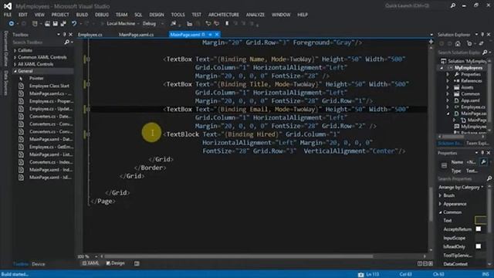The width and height of the screenshot is (494, 278).
Task: Click the Save toolbar icon
Action: point(55,24)
